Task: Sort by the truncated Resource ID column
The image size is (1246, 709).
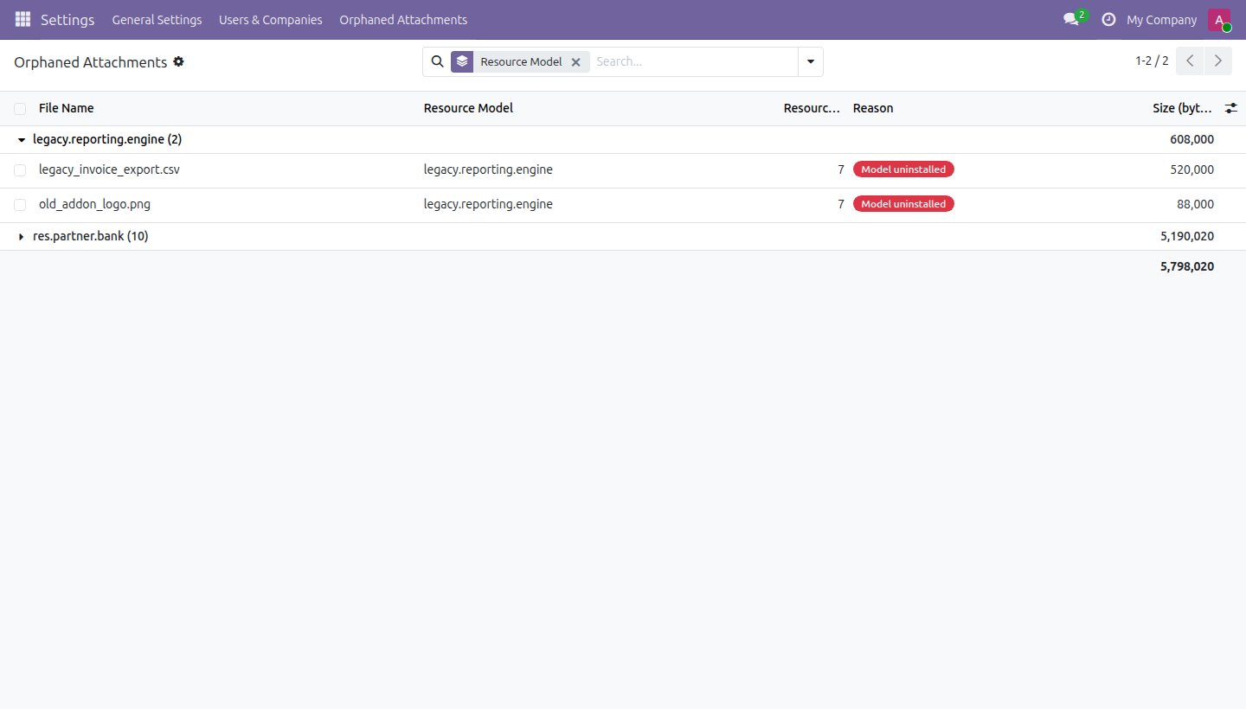Action: click(x=812, y=108)
